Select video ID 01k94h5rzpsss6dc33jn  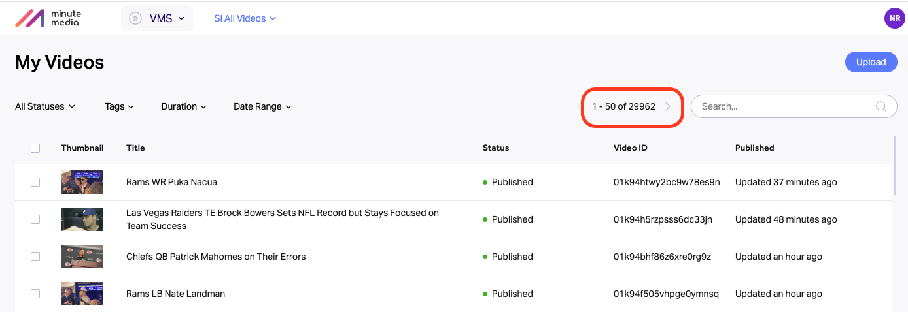coord(663,219)
